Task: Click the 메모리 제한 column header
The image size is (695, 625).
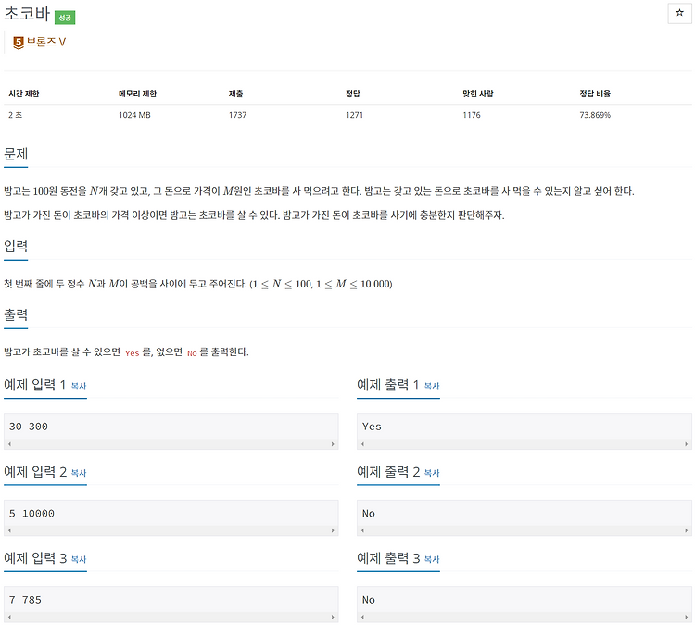Action: click(x=137, y=94)
